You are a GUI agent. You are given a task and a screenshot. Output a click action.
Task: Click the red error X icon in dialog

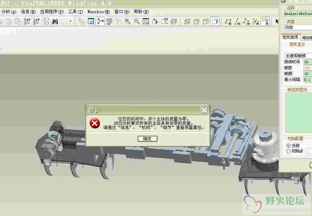click(x=95, y=123)
